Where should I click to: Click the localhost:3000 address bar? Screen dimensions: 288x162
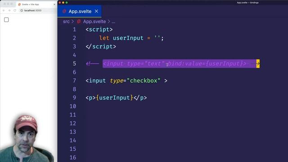(38, 10)
